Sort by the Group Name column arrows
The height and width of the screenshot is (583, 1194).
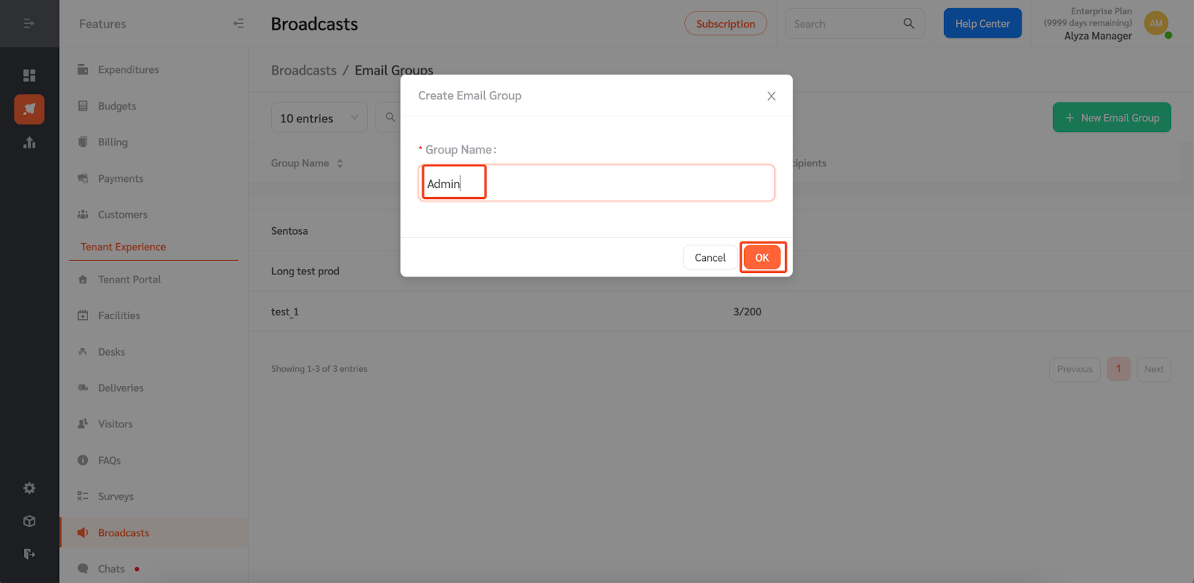pyautogui.click(x=340, y=163)
